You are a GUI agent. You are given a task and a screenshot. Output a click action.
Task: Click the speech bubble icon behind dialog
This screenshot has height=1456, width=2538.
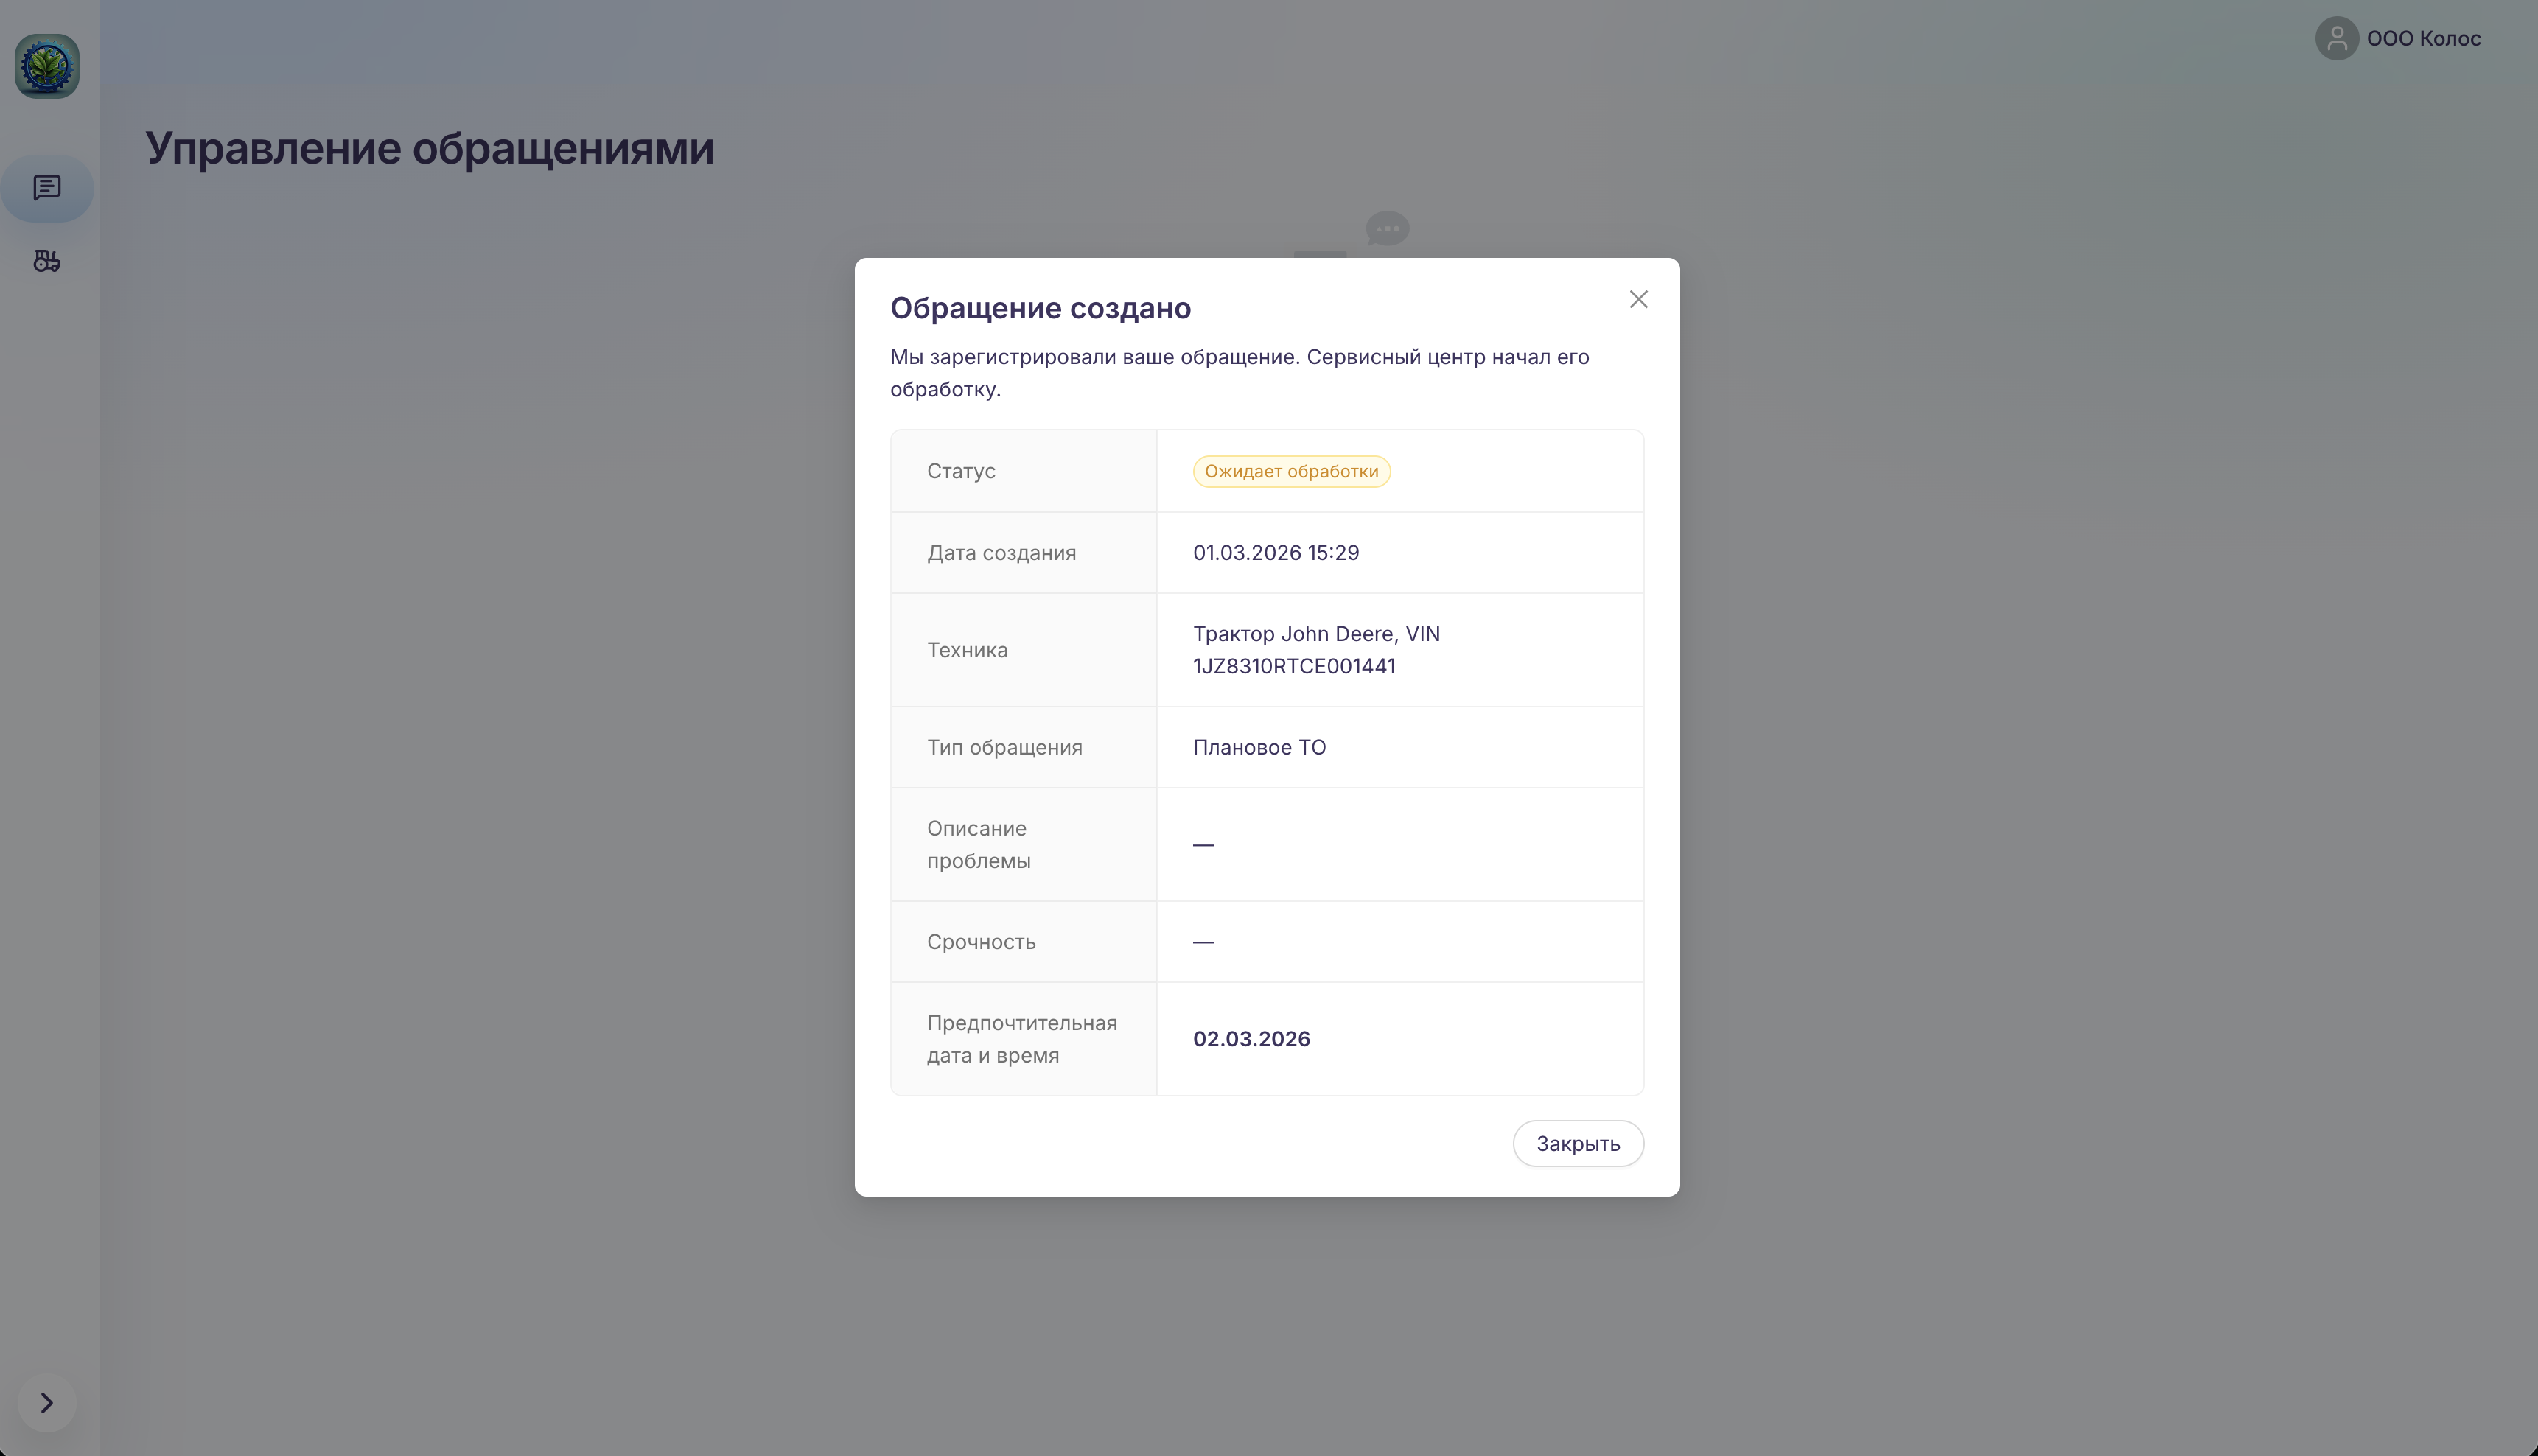click(1387, 229)
